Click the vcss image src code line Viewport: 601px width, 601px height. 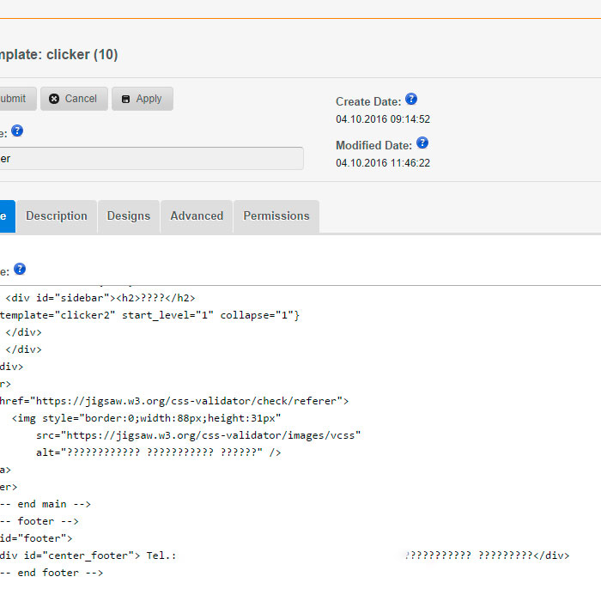tap(197, 435)
